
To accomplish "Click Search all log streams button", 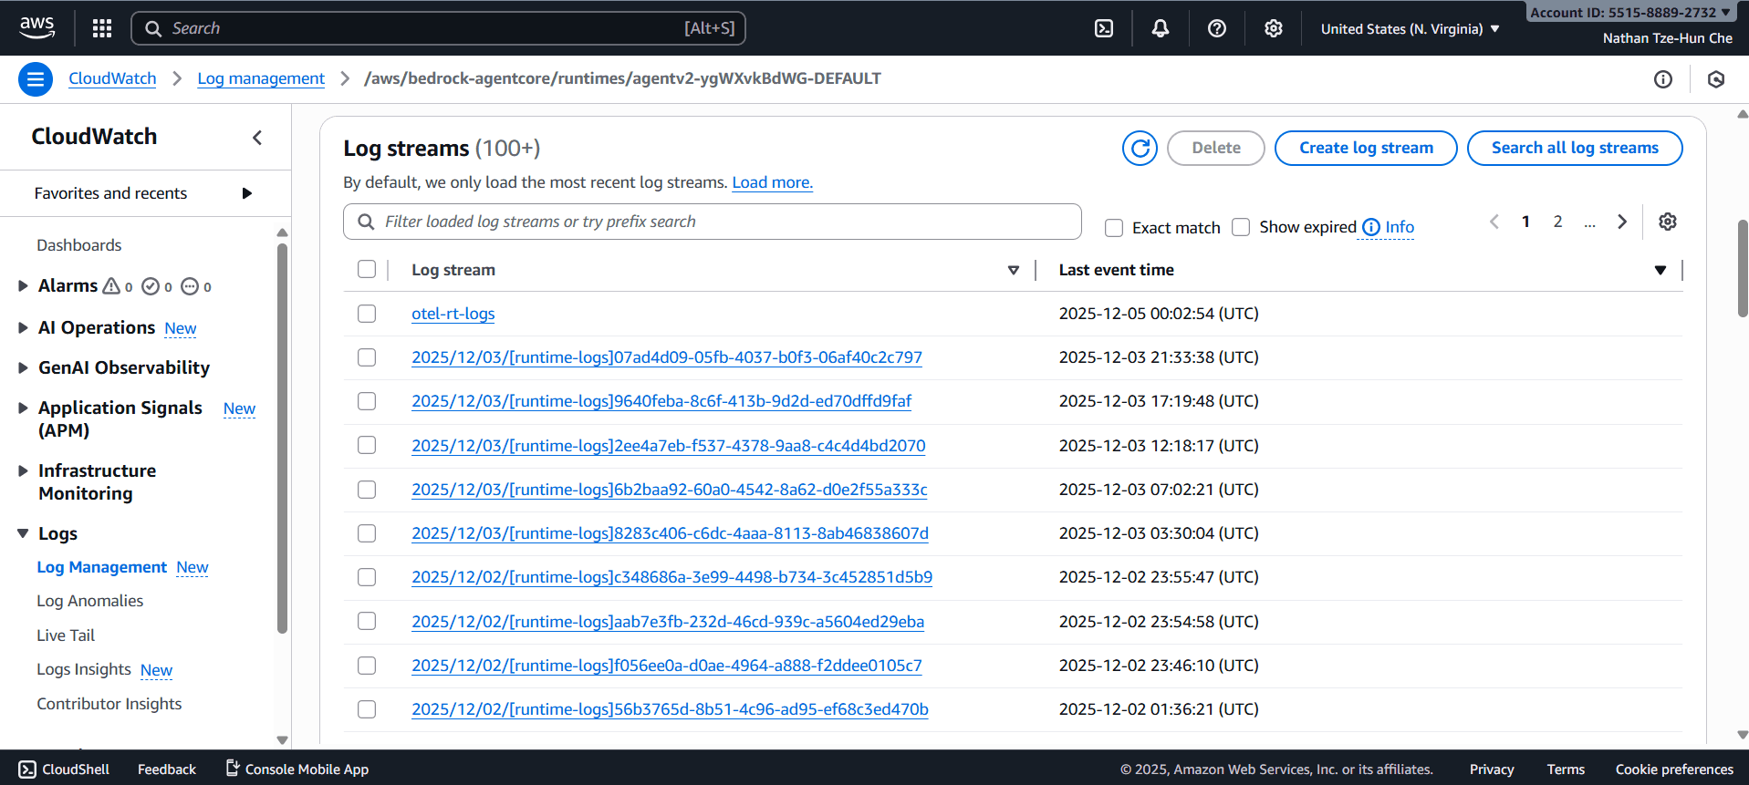I will (x=1575, y=148).
